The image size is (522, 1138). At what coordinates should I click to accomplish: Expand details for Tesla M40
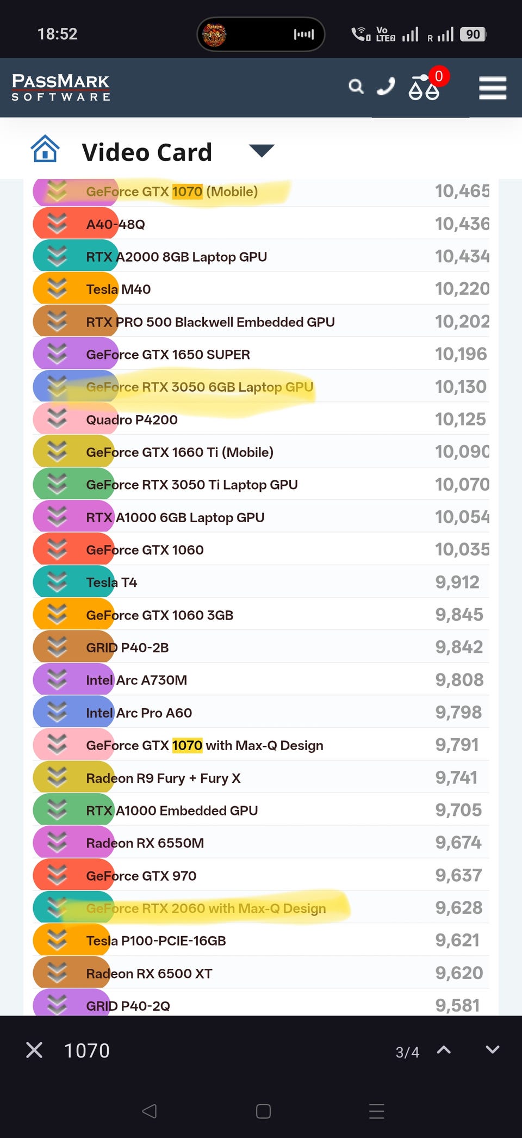point(57,289)
